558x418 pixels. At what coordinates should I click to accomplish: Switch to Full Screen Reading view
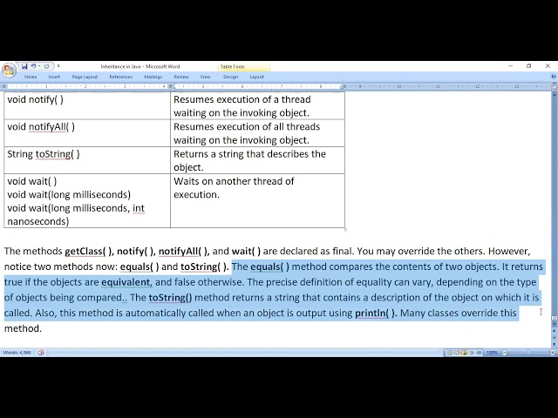coord(457,353)
